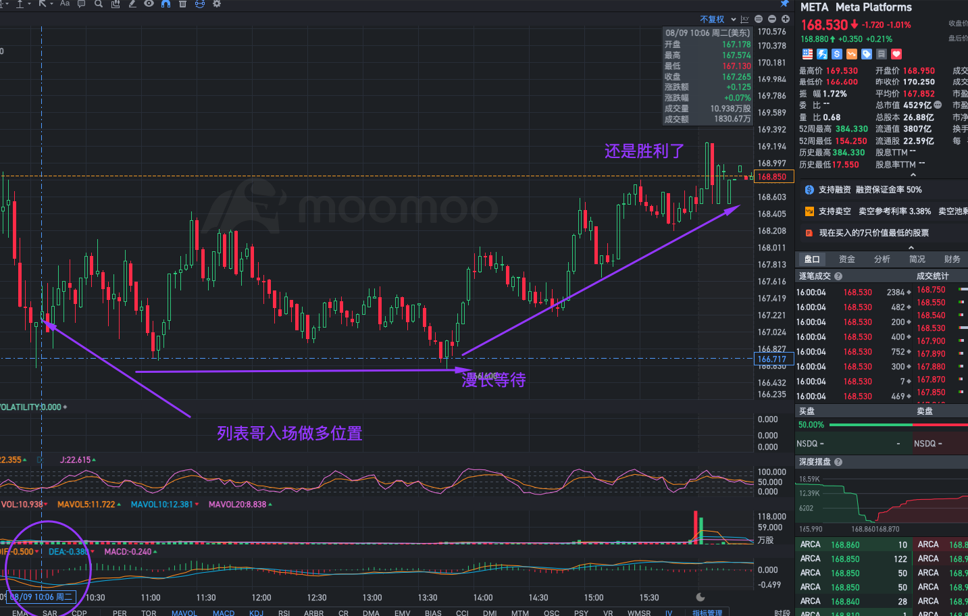Click the gray notes icon
The height and width of the screenshot is (616, 968).
pos(882,54)
